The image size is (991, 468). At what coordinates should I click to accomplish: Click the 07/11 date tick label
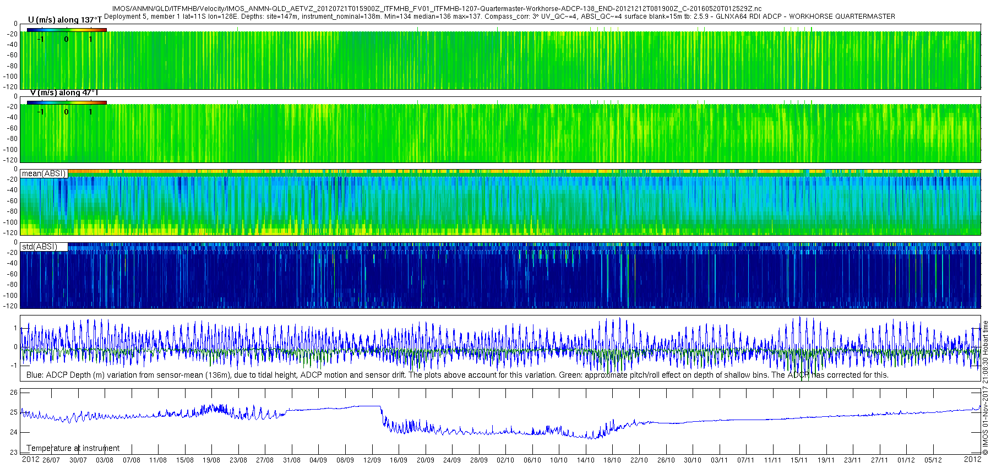(745, 460)
